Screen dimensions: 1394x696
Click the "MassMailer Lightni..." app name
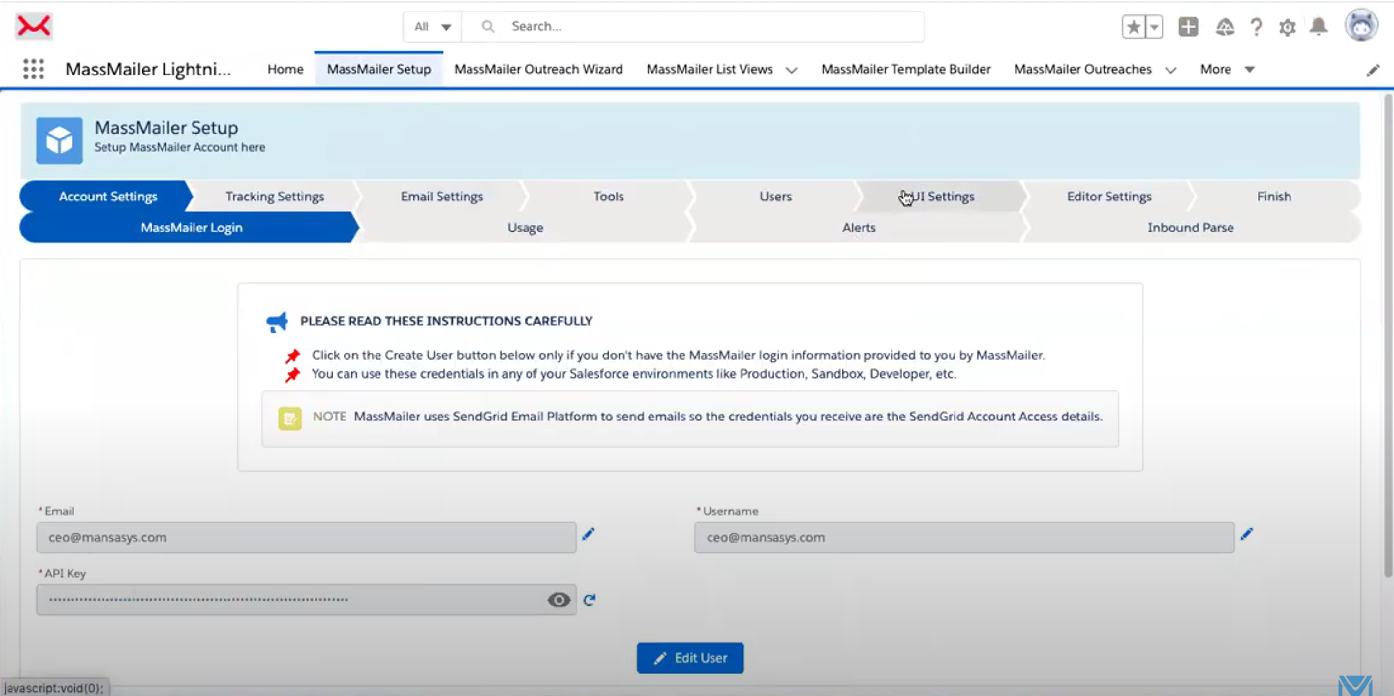pos(148,69)
